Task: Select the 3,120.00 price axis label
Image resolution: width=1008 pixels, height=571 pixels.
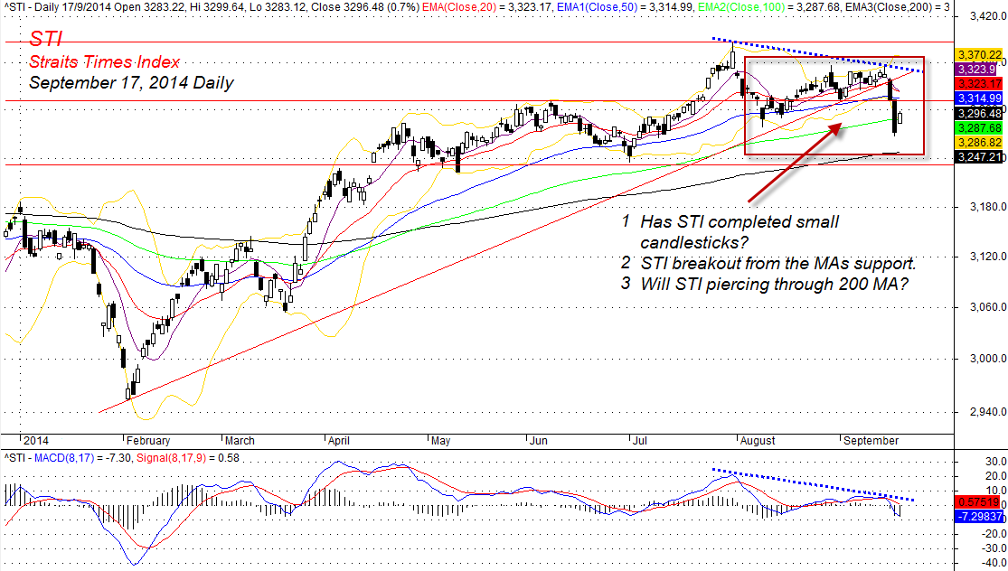Action: tap(988, 257)
